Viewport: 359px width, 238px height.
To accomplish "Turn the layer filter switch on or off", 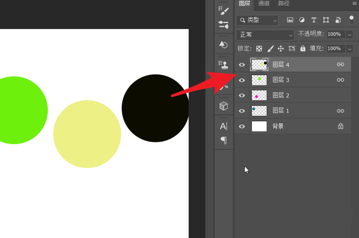I will (351, 20).
